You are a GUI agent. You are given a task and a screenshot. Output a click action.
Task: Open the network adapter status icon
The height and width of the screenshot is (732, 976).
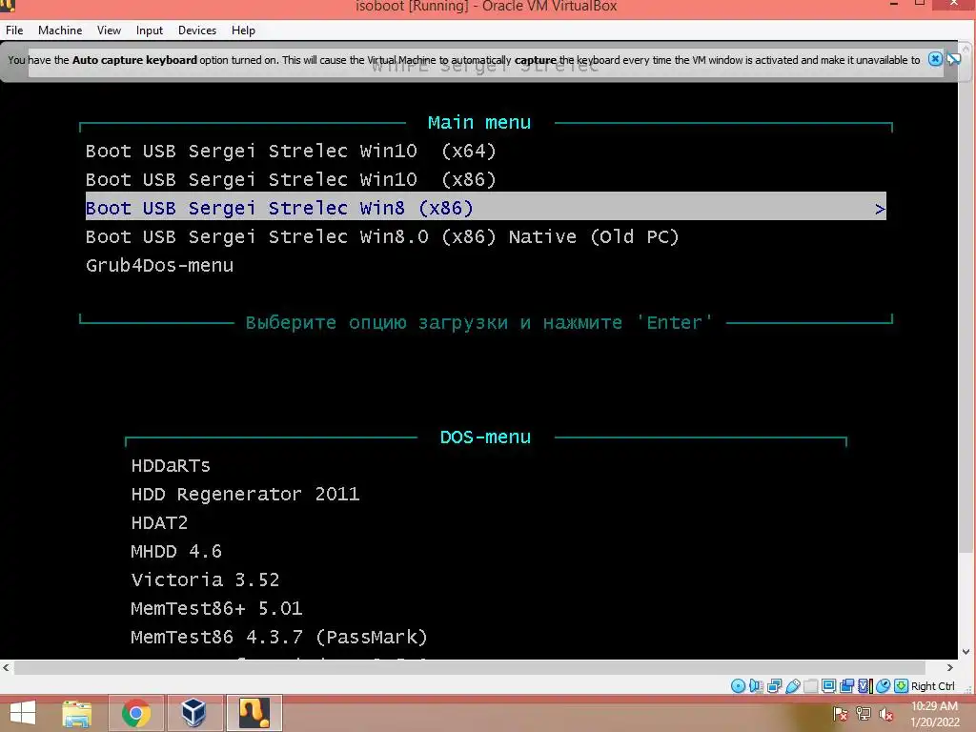[x=774, y=686]
